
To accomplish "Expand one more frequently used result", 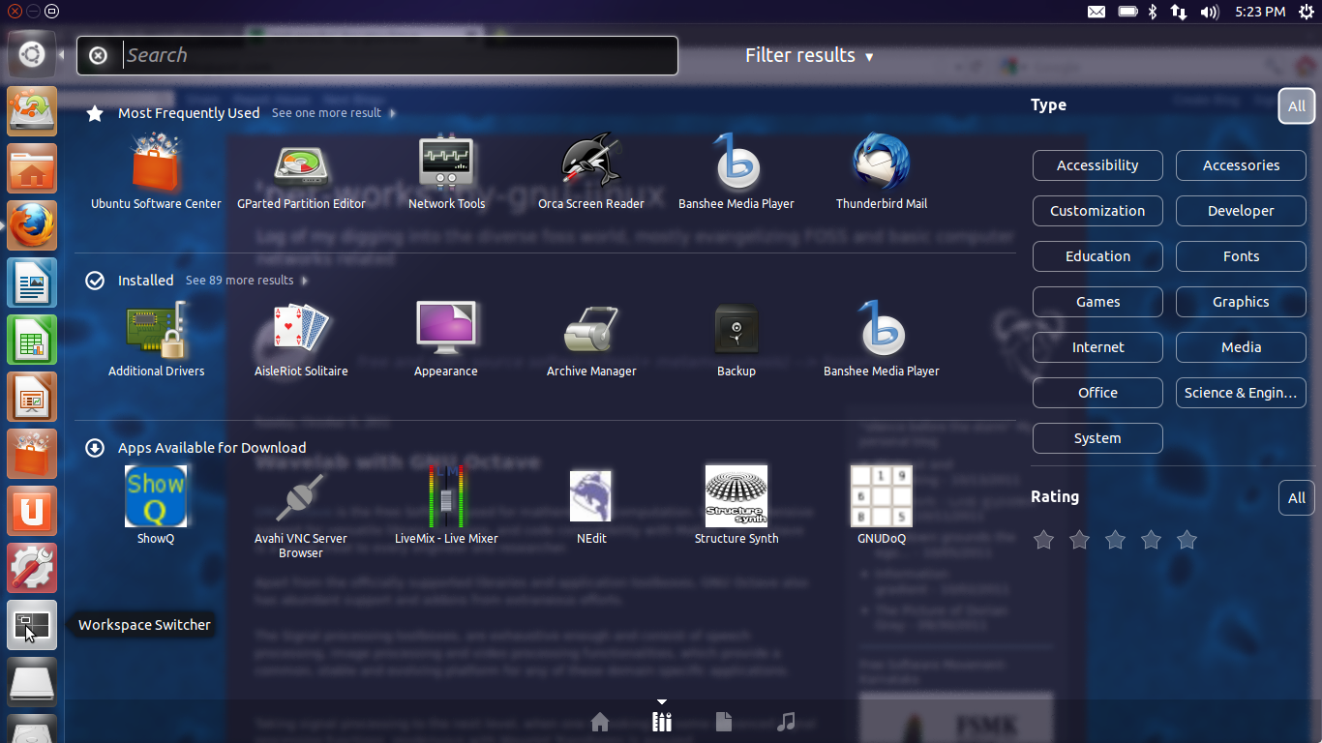I will pyautogui.click(x=326, y=112).
